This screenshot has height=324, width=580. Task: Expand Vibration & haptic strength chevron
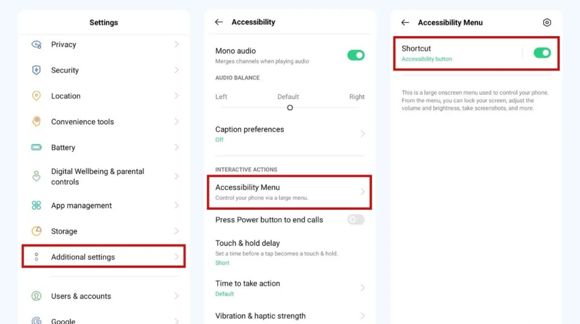pyautogui.click(x=362, y=316)
